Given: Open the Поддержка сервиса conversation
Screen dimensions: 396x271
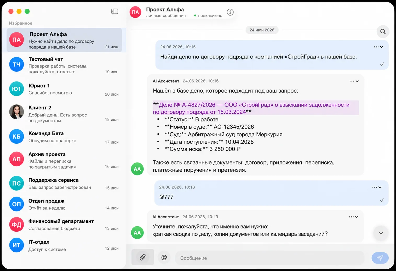Looking at the screenshot, I should click(x=64, y=184).
